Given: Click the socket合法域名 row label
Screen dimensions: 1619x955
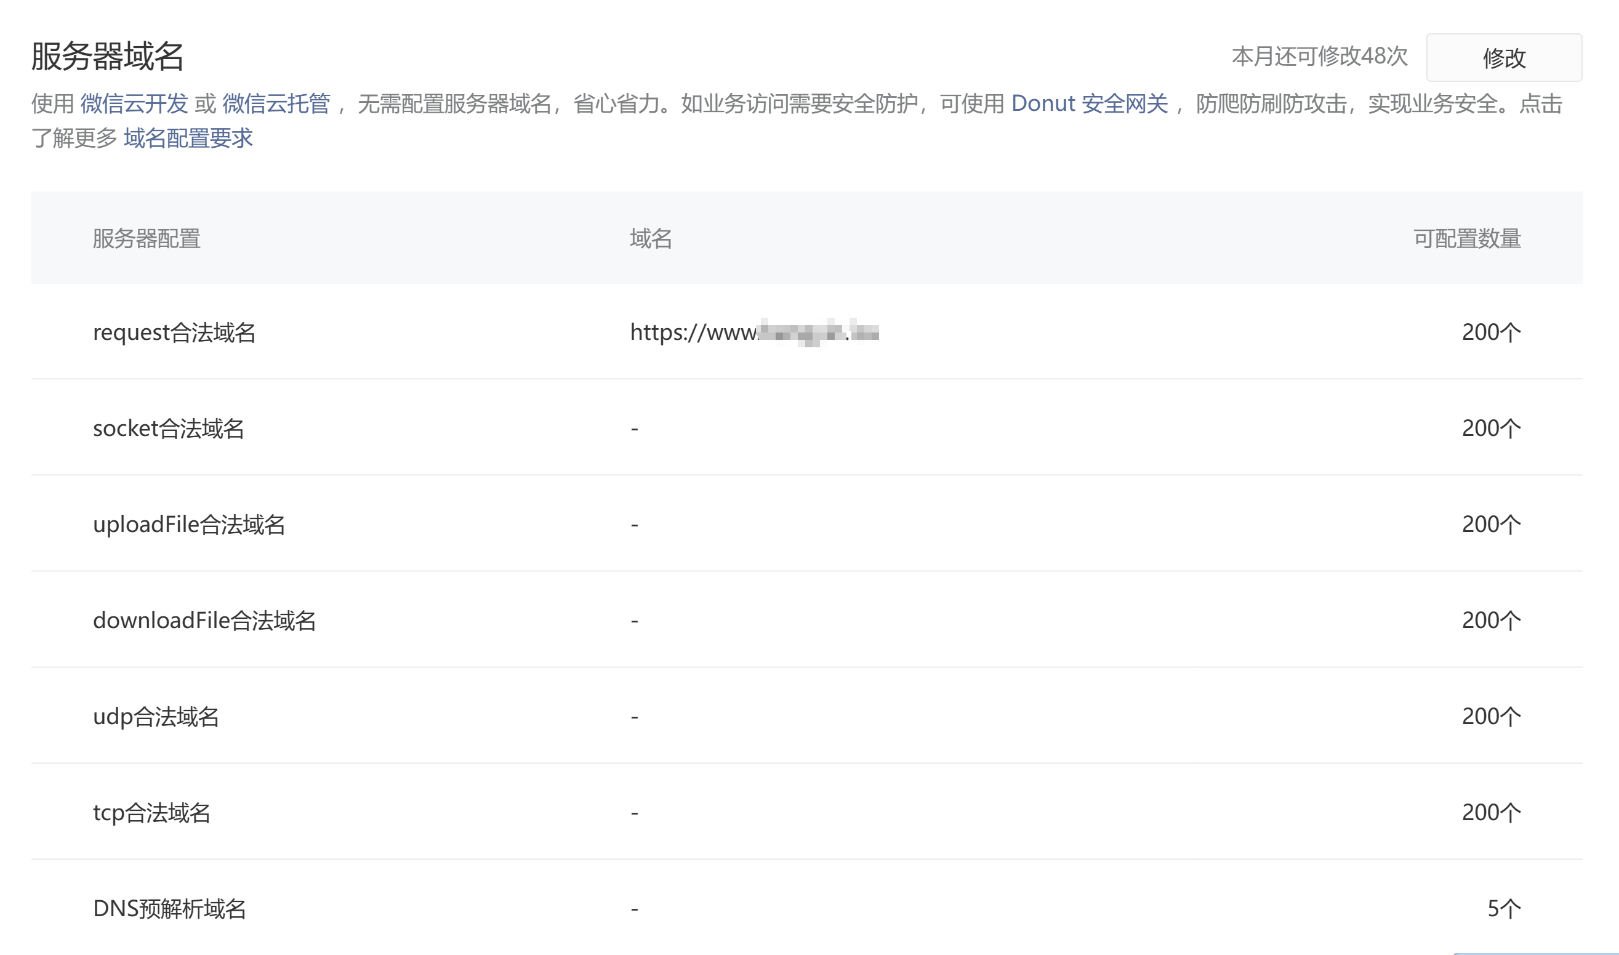Looking at the screenshot, I should pos(169,429).
